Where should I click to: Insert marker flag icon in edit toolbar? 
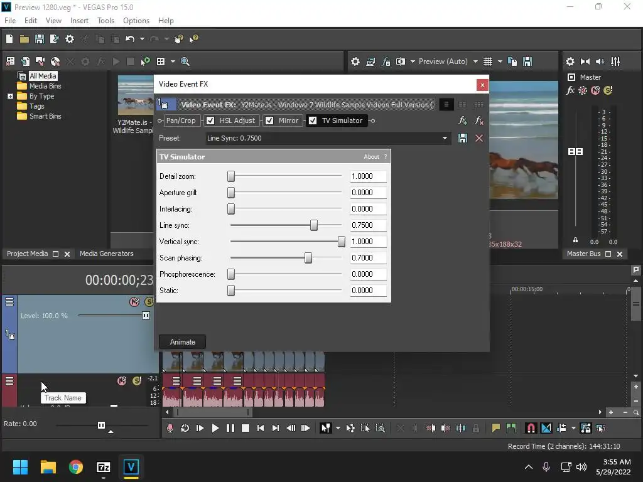[x=496, y=428]
